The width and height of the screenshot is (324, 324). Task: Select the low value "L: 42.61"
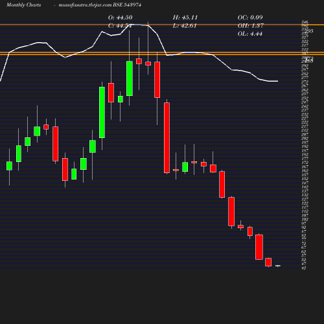185,26
